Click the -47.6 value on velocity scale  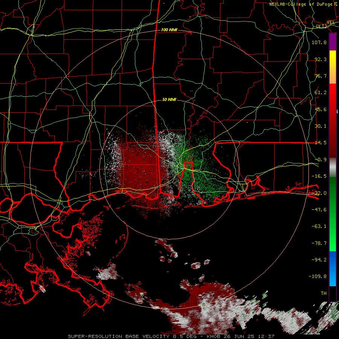[x=319, y=210]
